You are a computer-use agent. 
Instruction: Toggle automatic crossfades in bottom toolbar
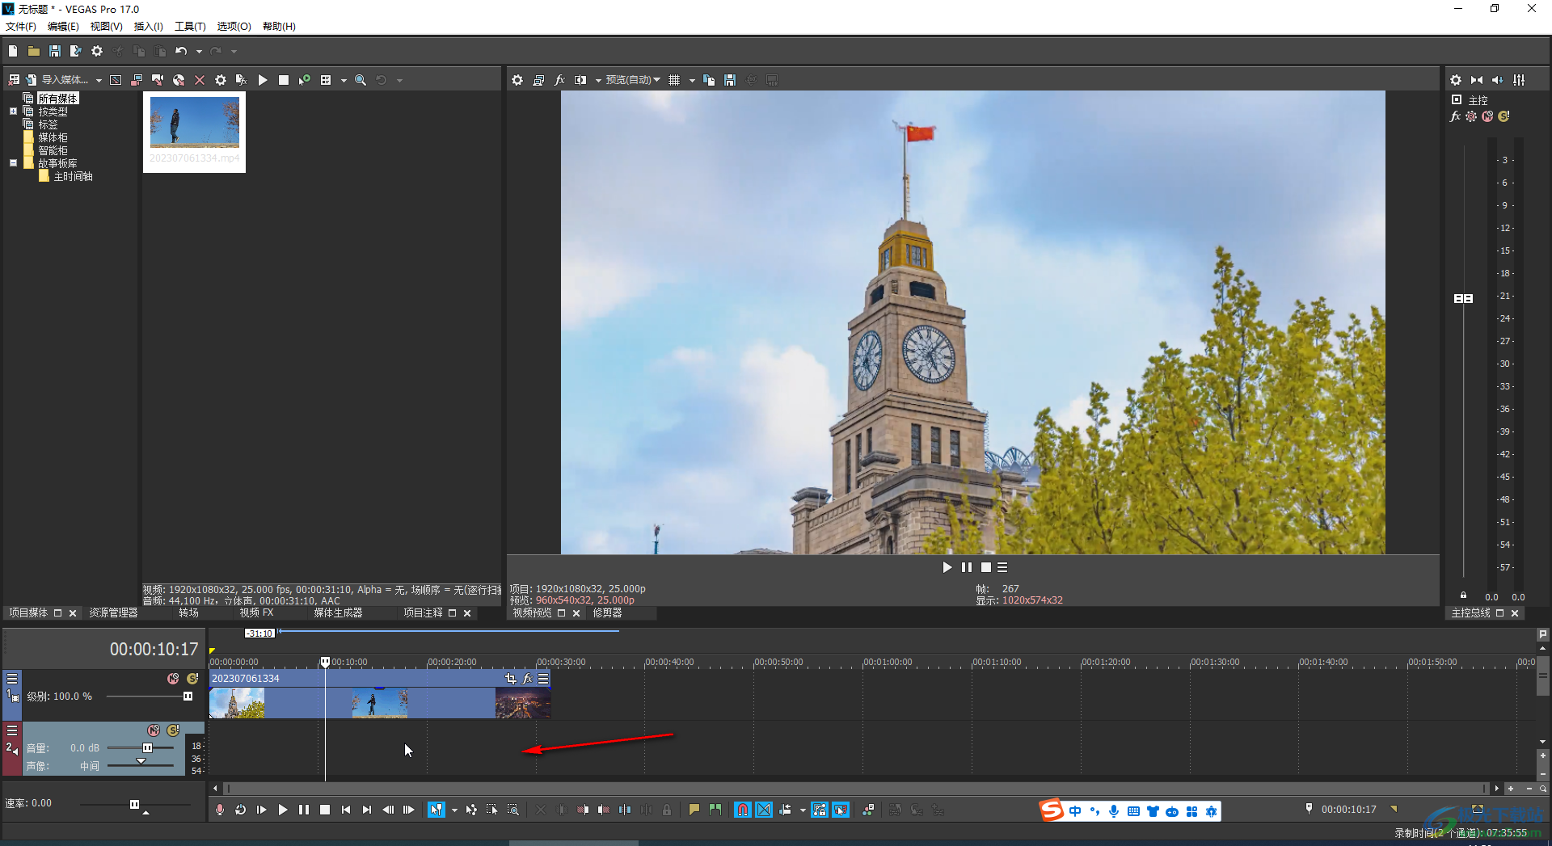coord(764,810)
